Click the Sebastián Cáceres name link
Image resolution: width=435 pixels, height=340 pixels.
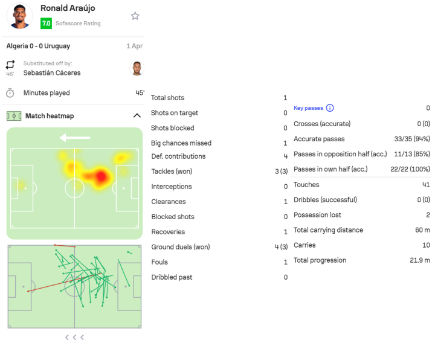pos(52,72)
